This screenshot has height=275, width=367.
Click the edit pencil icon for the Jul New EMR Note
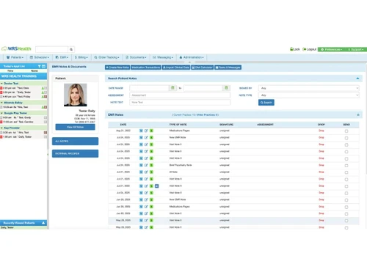click(146, 138)
